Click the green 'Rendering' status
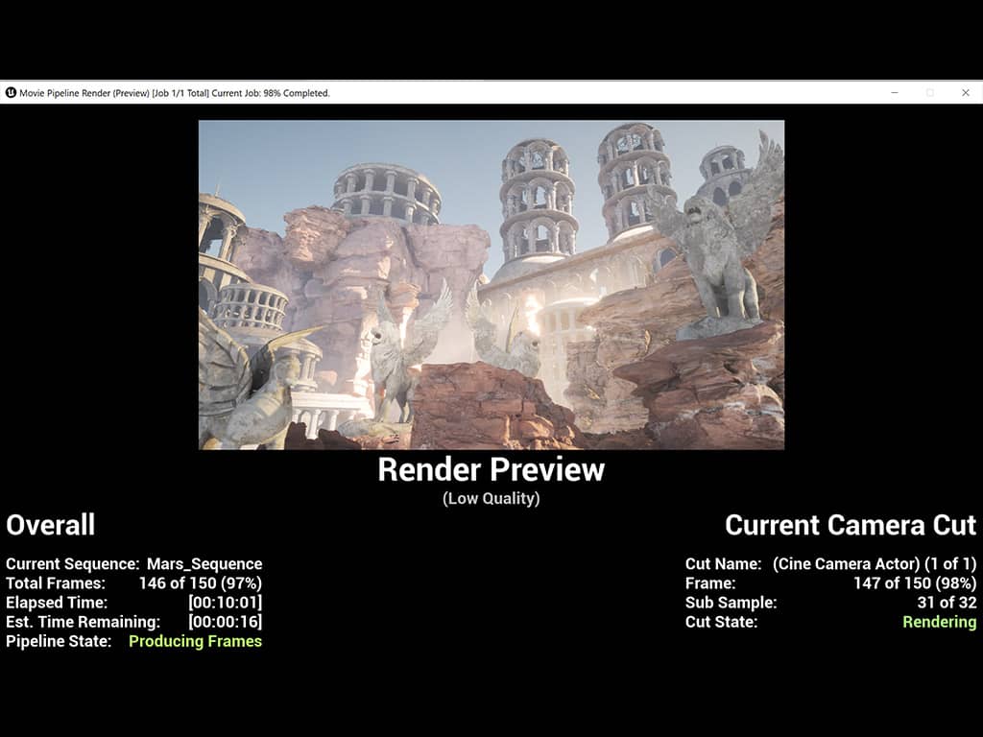This screenshot has width=983, height=737. coord(940,622)
